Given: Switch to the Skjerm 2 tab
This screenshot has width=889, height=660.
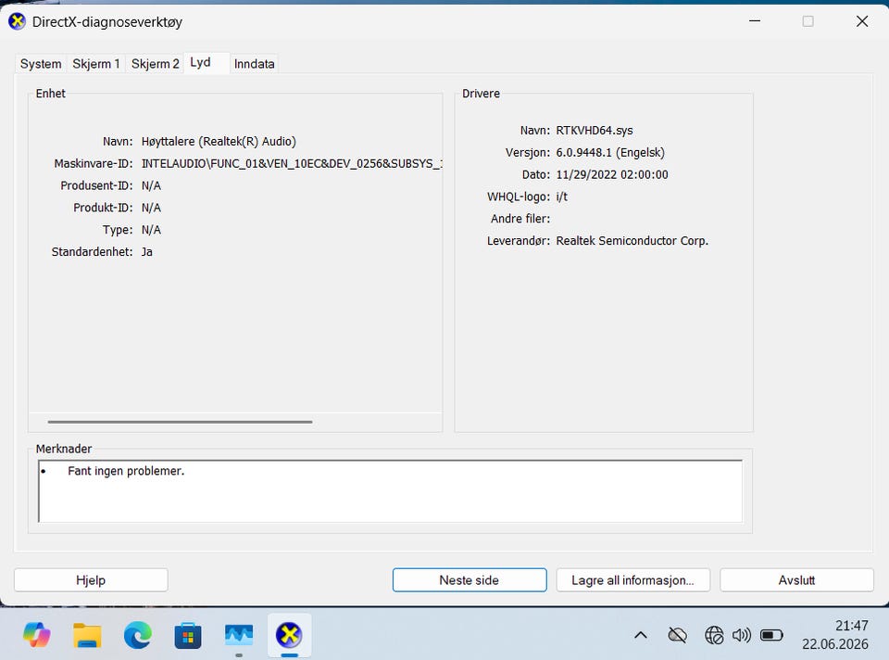Looking at the screenshot, I should point(155,64).
